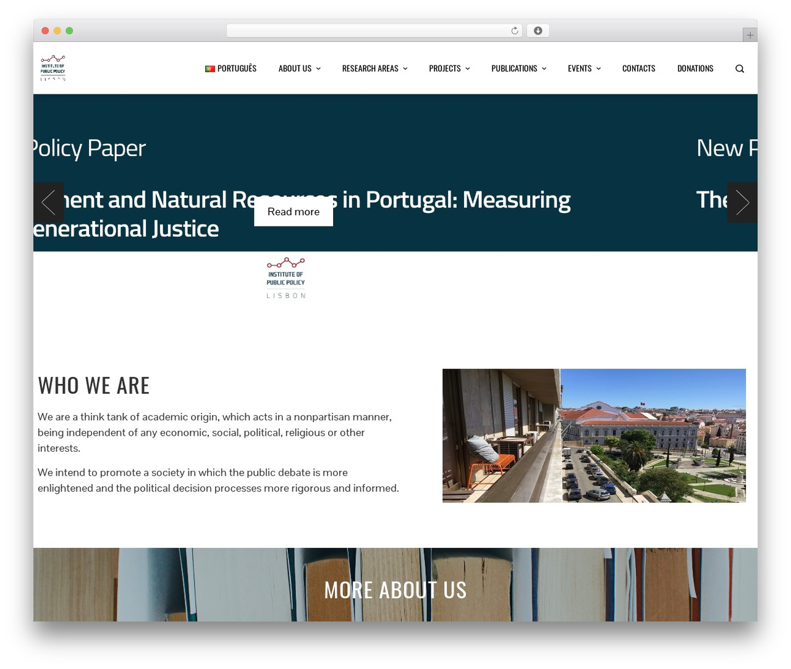Click the Who We Are heading
The image size is (791, 669).
(x=94, y=386)
